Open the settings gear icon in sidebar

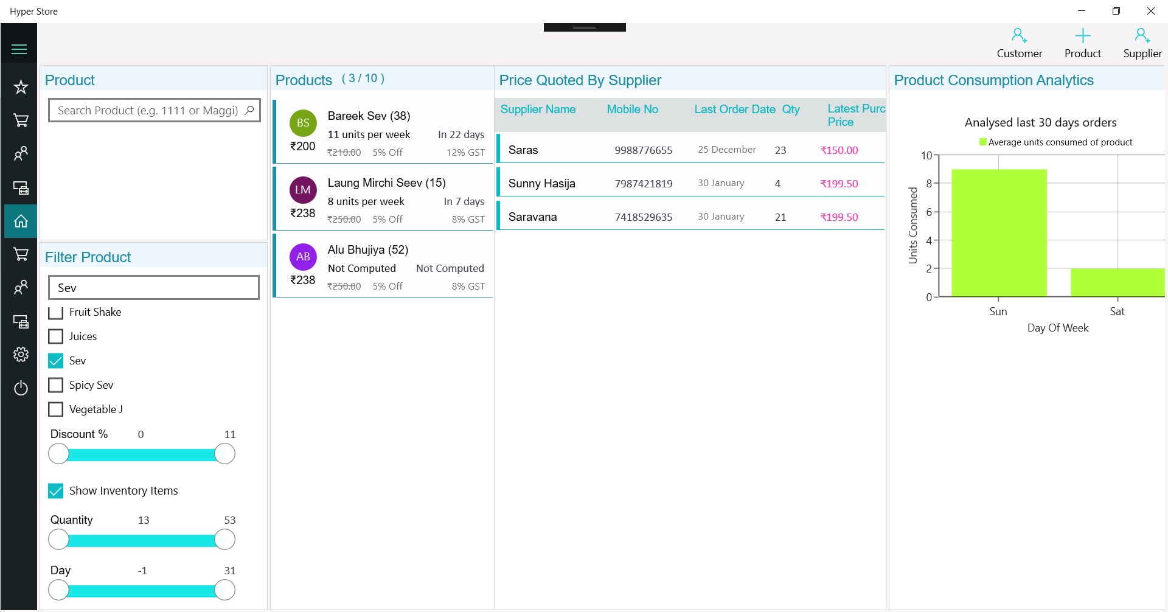point(21,355)
